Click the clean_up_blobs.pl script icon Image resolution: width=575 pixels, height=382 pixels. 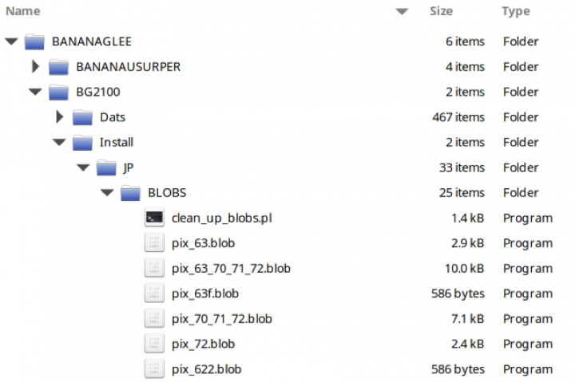155,218
